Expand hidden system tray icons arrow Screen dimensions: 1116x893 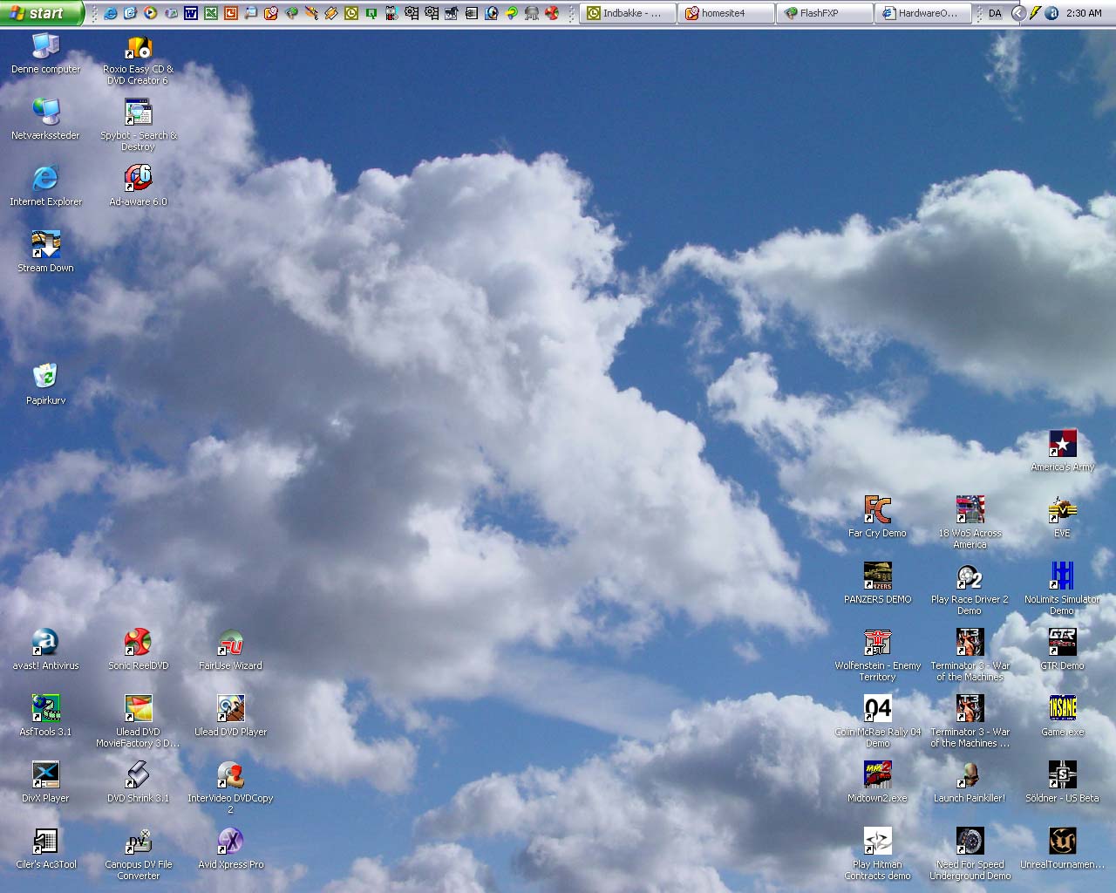[1017, 13]
